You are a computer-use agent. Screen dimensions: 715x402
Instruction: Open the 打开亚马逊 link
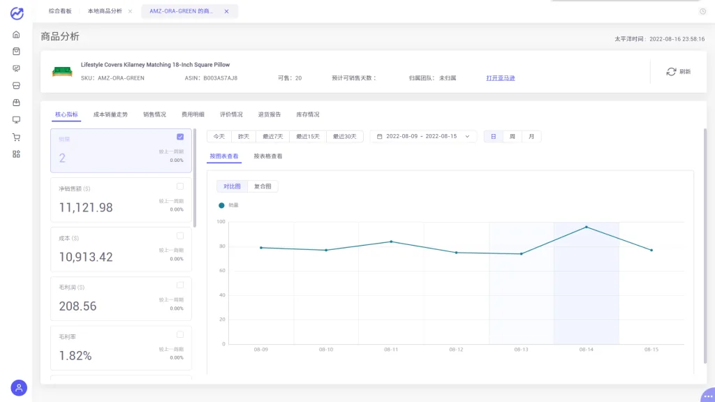[x=500, y=78]
